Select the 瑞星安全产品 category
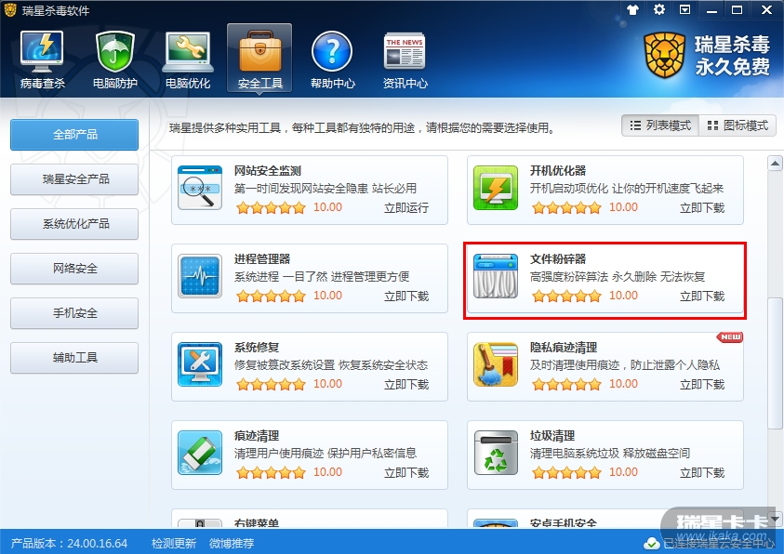 click(x=74, y=178)
